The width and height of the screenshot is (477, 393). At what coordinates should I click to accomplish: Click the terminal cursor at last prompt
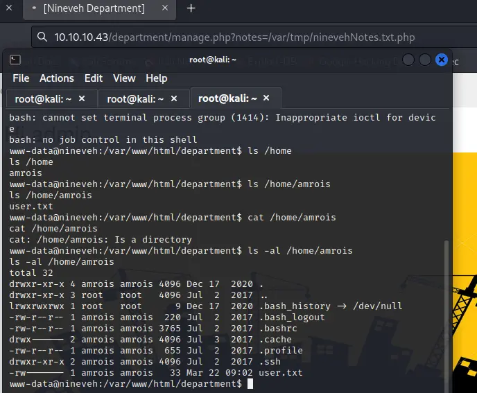[250, 384]
